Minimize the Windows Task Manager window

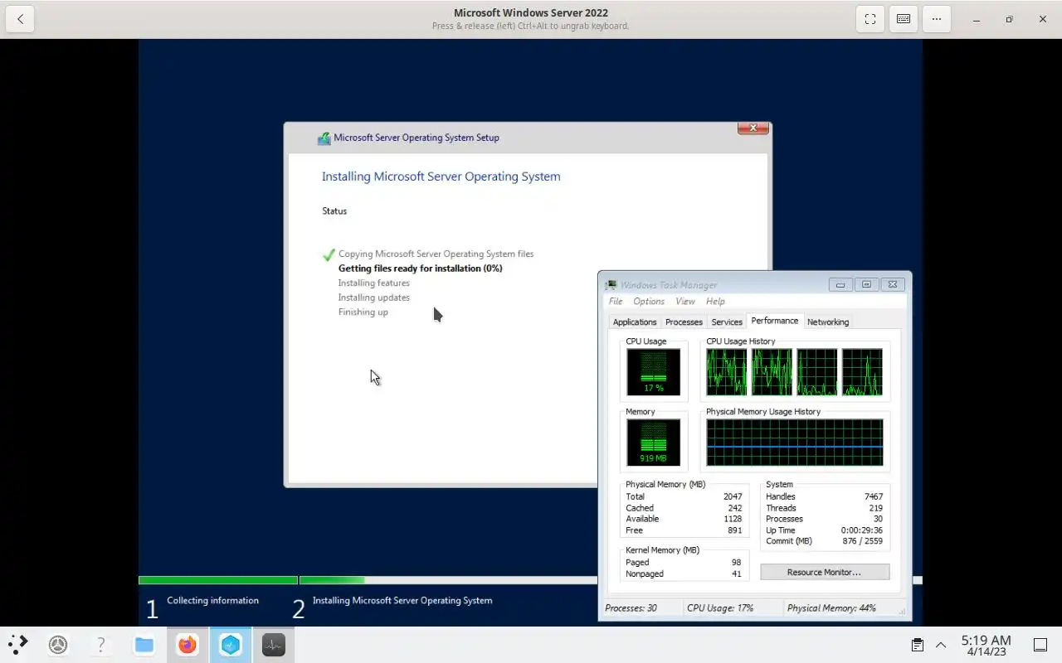tap(840, 284)
